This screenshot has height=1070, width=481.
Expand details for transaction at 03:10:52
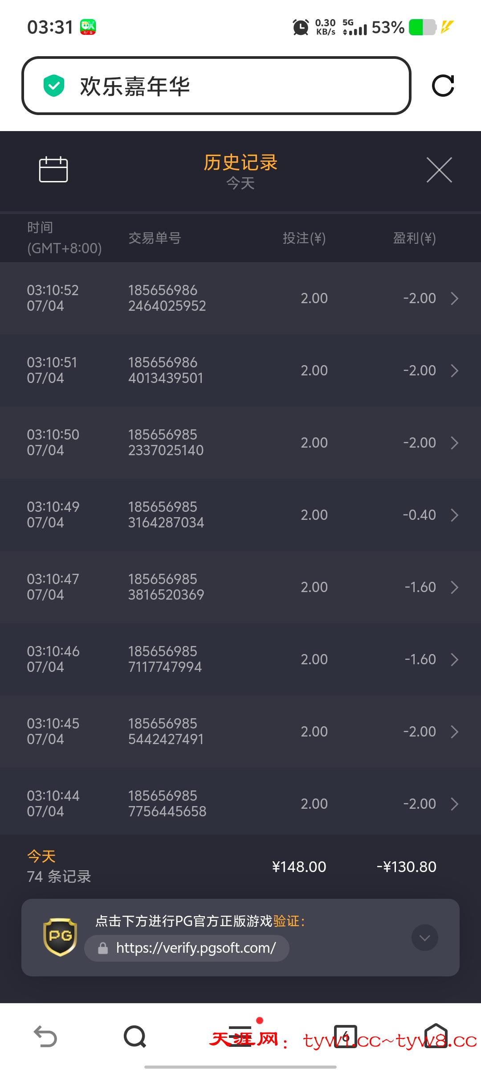click(x=454, y=298)
